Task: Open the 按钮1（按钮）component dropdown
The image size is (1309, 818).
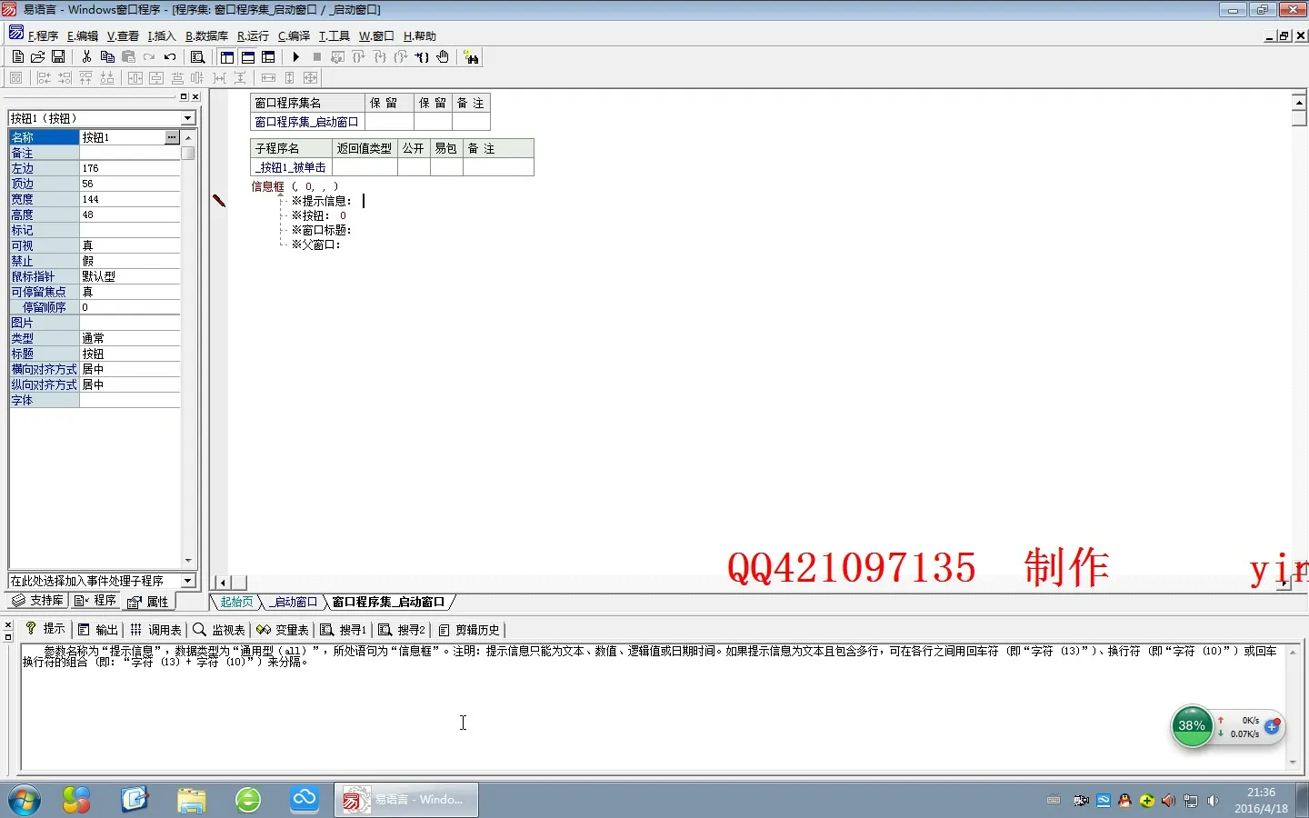Action: click(188, 118)
